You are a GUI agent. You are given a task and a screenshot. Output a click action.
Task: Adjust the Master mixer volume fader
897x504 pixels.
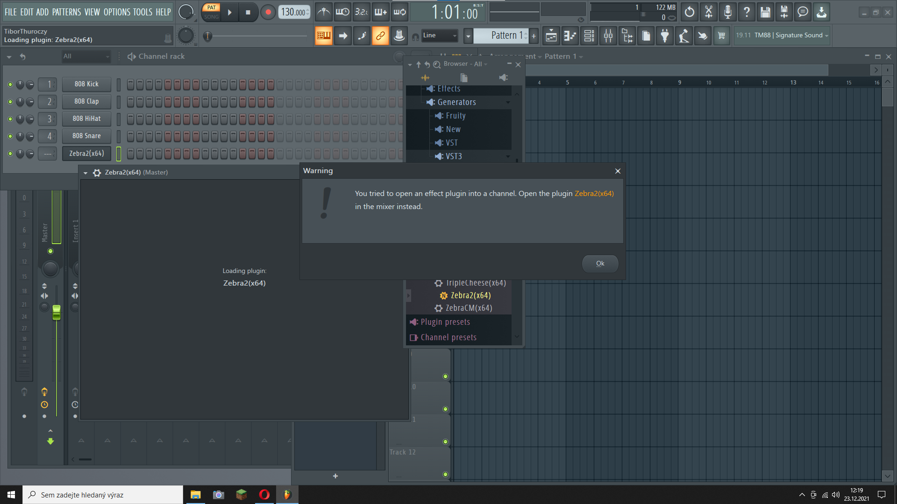pyautogui.click(x=57, y=313)
